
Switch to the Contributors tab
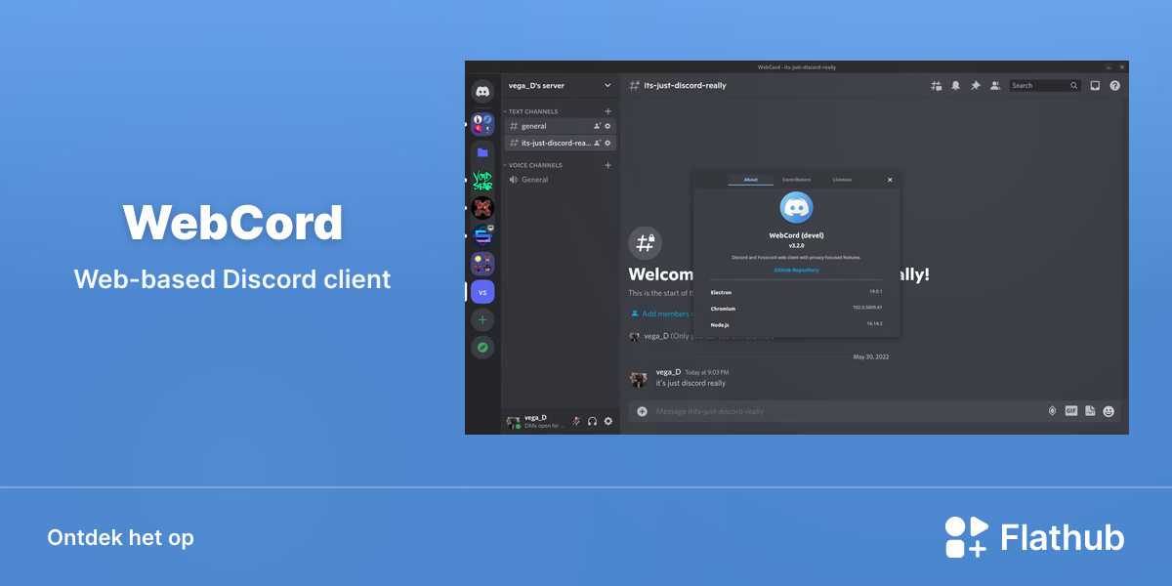[x=796, y=180]
